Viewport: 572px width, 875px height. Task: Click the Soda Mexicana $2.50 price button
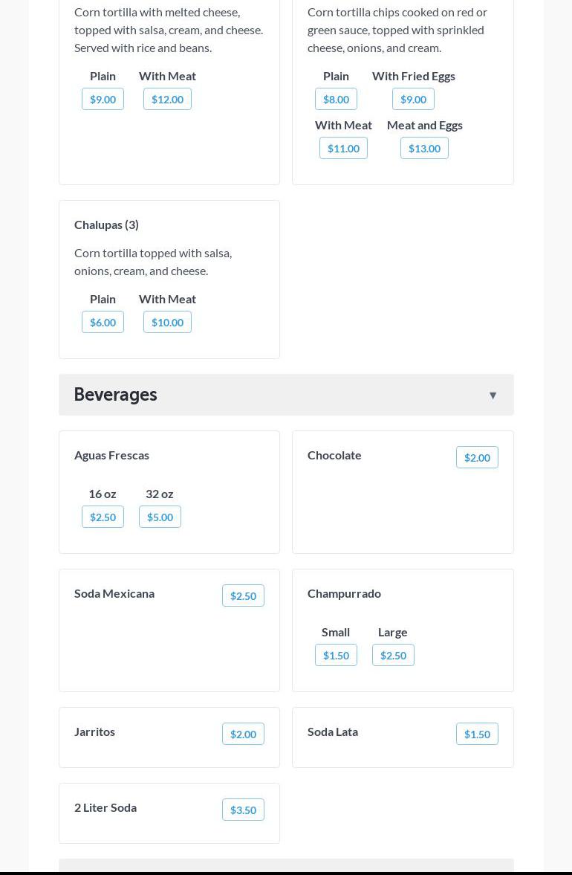[x=243, y=596]
